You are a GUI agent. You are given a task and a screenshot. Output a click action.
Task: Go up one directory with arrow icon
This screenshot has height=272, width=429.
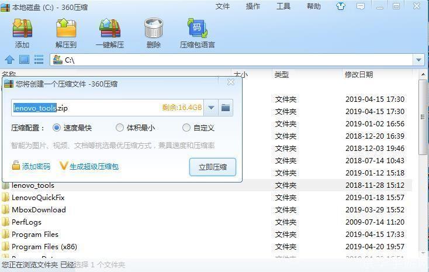click(x=9, y=60)
